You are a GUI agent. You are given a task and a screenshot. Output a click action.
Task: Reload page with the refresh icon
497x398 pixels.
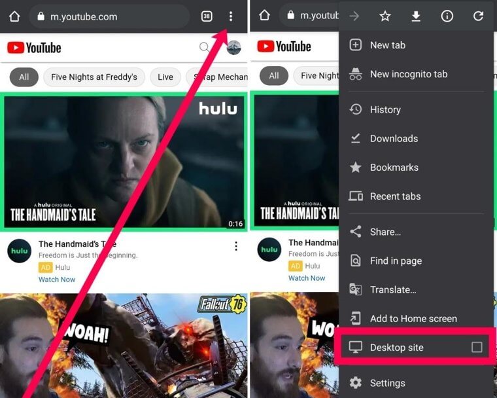tap(478, 16)
